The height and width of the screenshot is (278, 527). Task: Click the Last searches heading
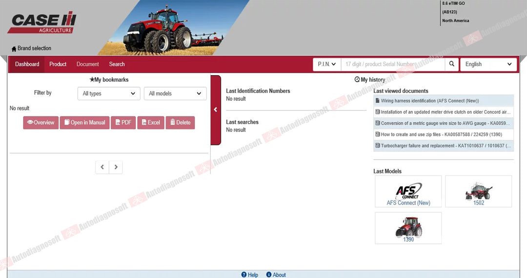point(242,122)
